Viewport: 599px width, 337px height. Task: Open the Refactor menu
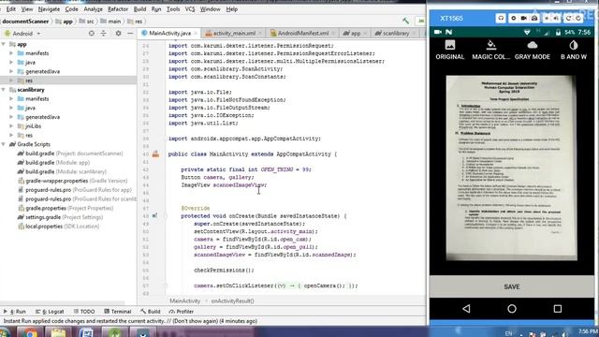pyautogui.click(x=118, y=8)
